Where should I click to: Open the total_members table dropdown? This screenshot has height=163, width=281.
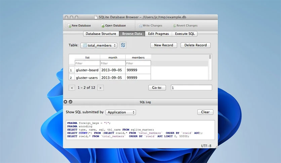click(99, 45)
